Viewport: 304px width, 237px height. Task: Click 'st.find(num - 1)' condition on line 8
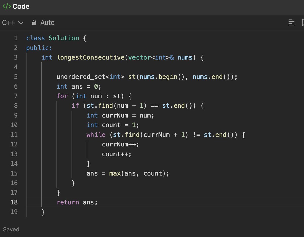click(x=117, y=105)
